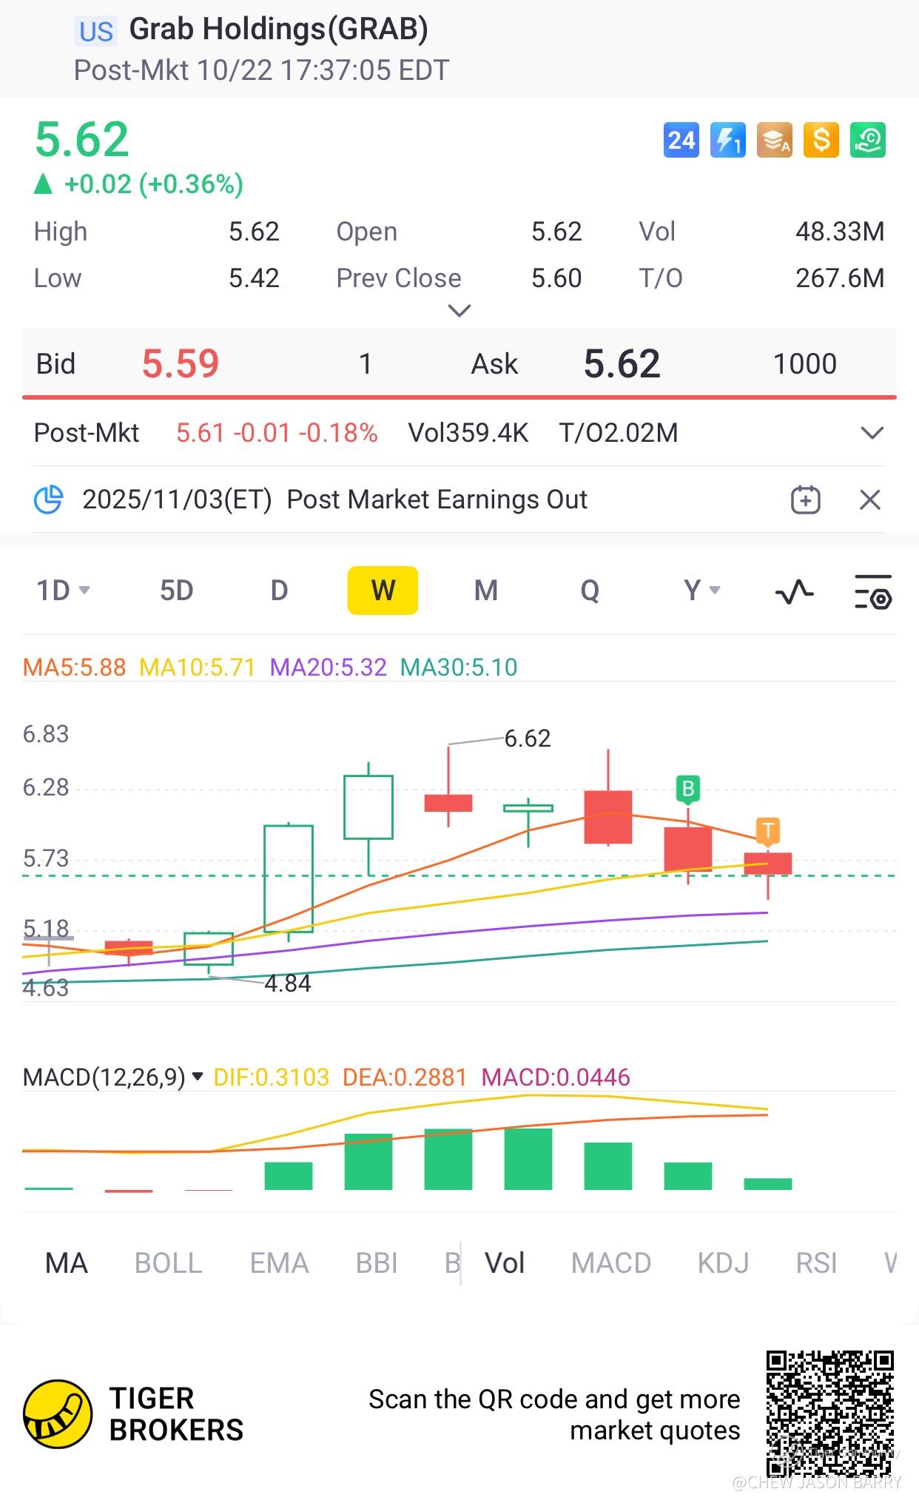Open the earnings pie chart icon
Screen dimensions: 919x1503
pyautogui.click(x=49, y=500)
